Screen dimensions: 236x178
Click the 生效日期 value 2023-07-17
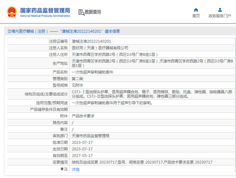(82, 149)
